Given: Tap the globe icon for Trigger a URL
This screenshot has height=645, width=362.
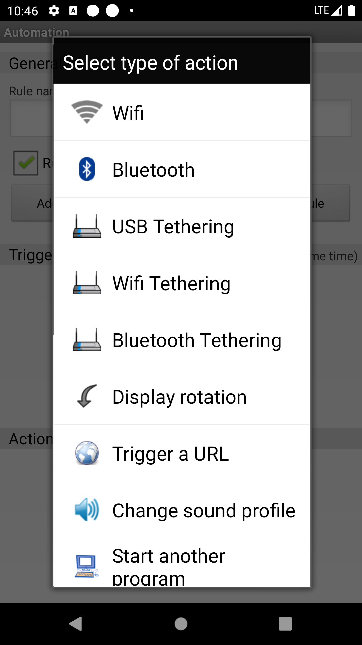Looking at the screenshot, I should pos(87,453).
